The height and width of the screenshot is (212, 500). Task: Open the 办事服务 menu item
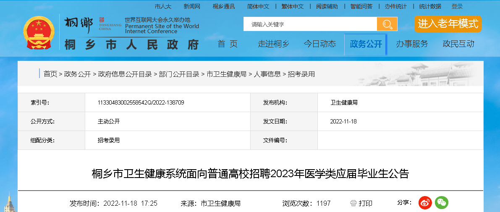tap(412, 44)
